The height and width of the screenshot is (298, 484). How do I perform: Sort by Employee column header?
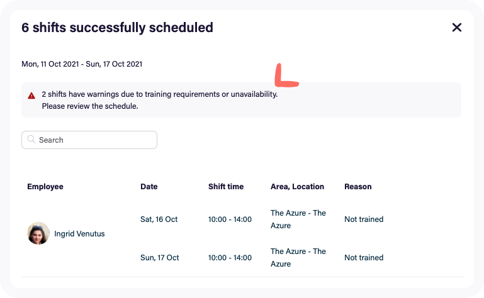tap(45, 187)
